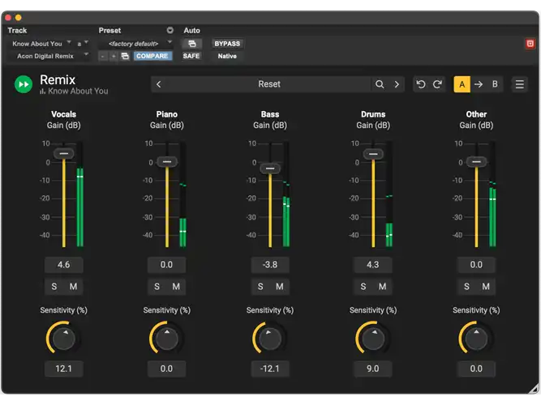Solo the Vocals stem
This screenshot has height=405, width=541.
coord(54,287)
